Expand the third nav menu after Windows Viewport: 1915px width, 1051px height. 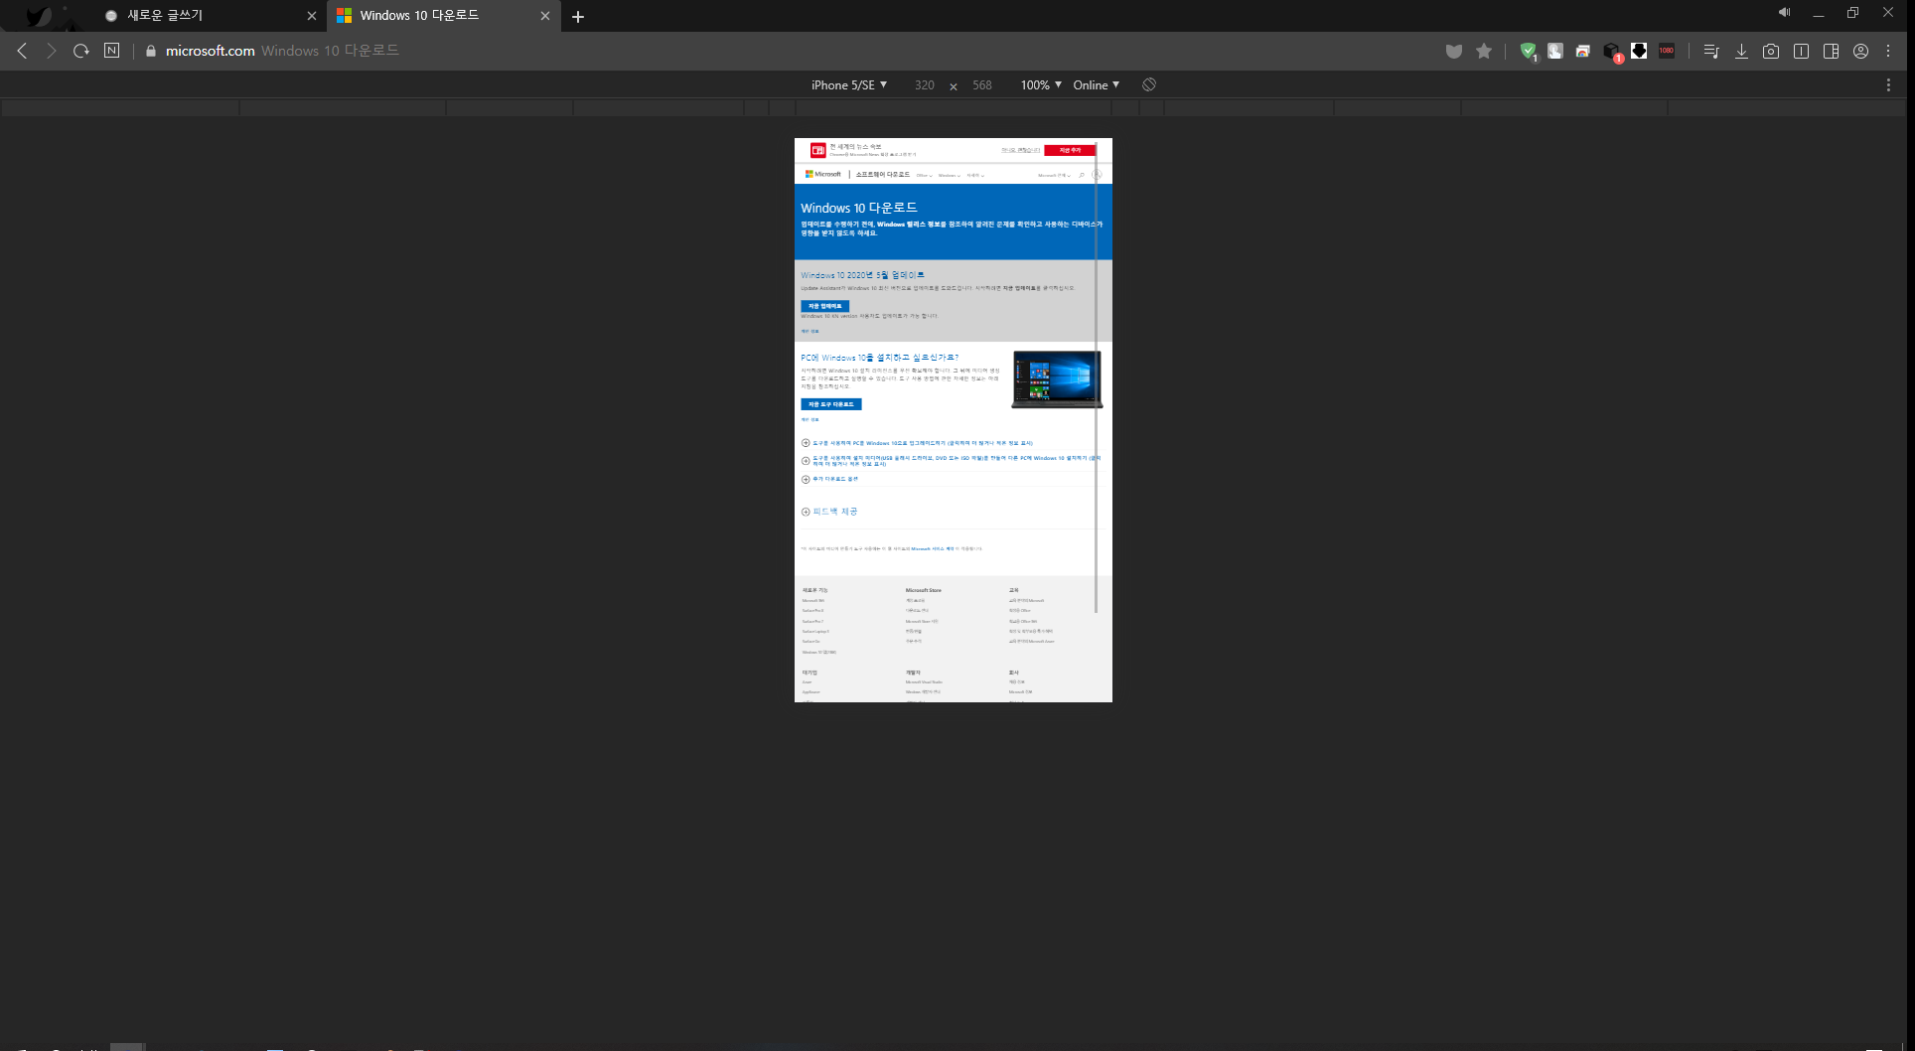975,175
